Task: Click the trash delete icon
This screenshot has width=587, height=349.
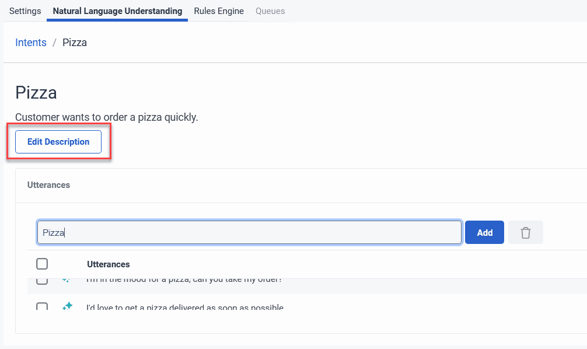Action: [526, 232]
